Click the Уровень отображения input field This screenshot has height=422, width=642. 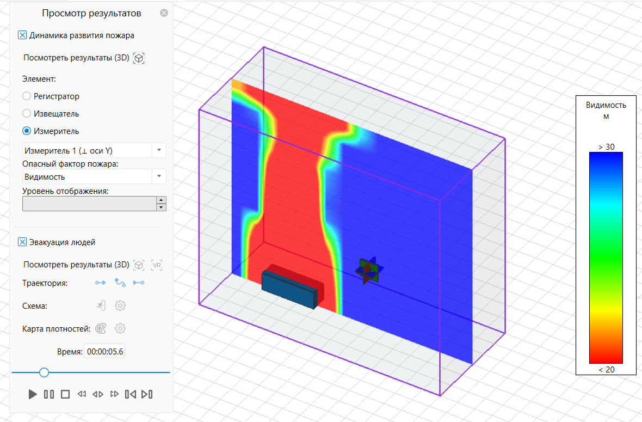(89, 204)
